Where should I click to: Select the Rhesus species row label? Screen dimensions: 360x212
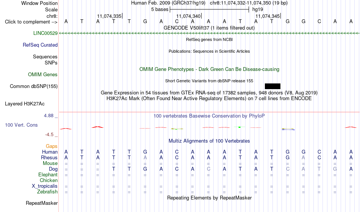(49, 157)
